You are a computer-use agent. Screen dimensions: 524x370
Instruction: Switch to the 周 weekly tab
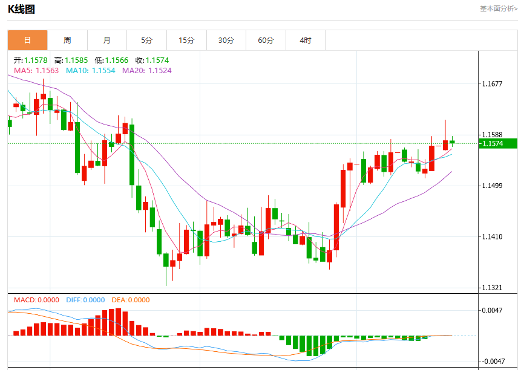click(x=67, y=41)
